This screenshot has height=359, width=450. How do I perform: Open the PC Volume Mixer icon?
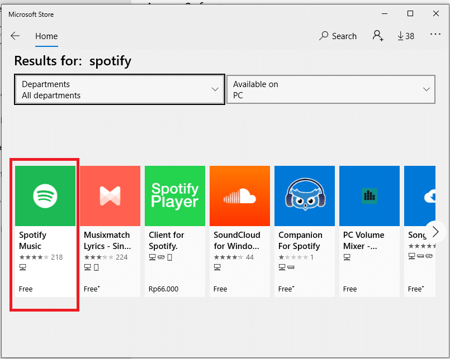pos(370,196)
